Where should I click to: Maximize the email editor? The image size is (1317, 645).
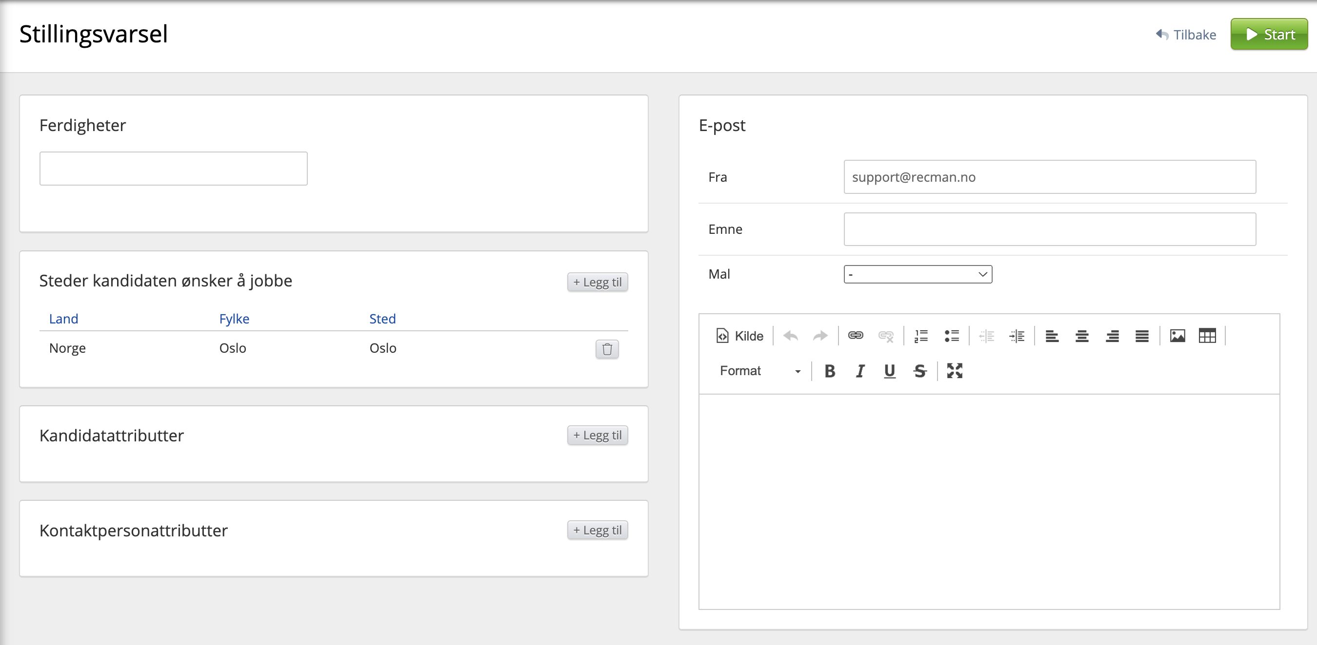(x=955, y=371)
